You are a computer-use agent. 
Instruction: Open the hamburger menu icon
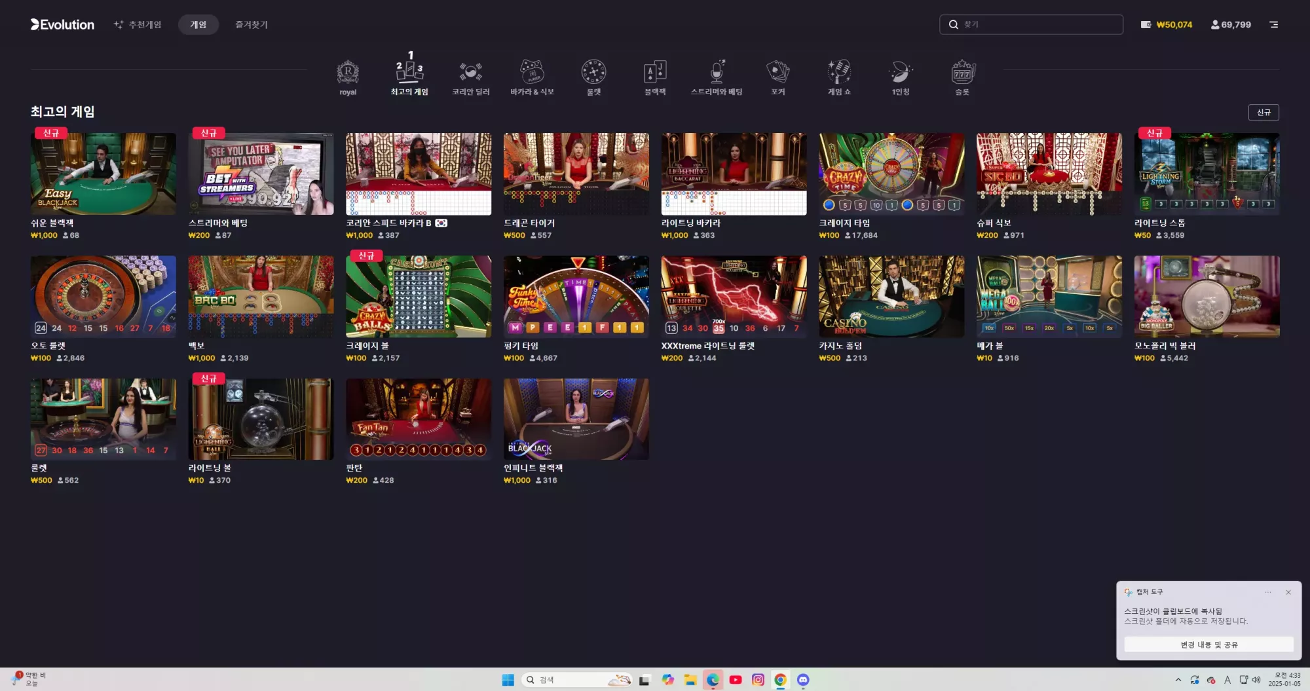[1273, 24]
